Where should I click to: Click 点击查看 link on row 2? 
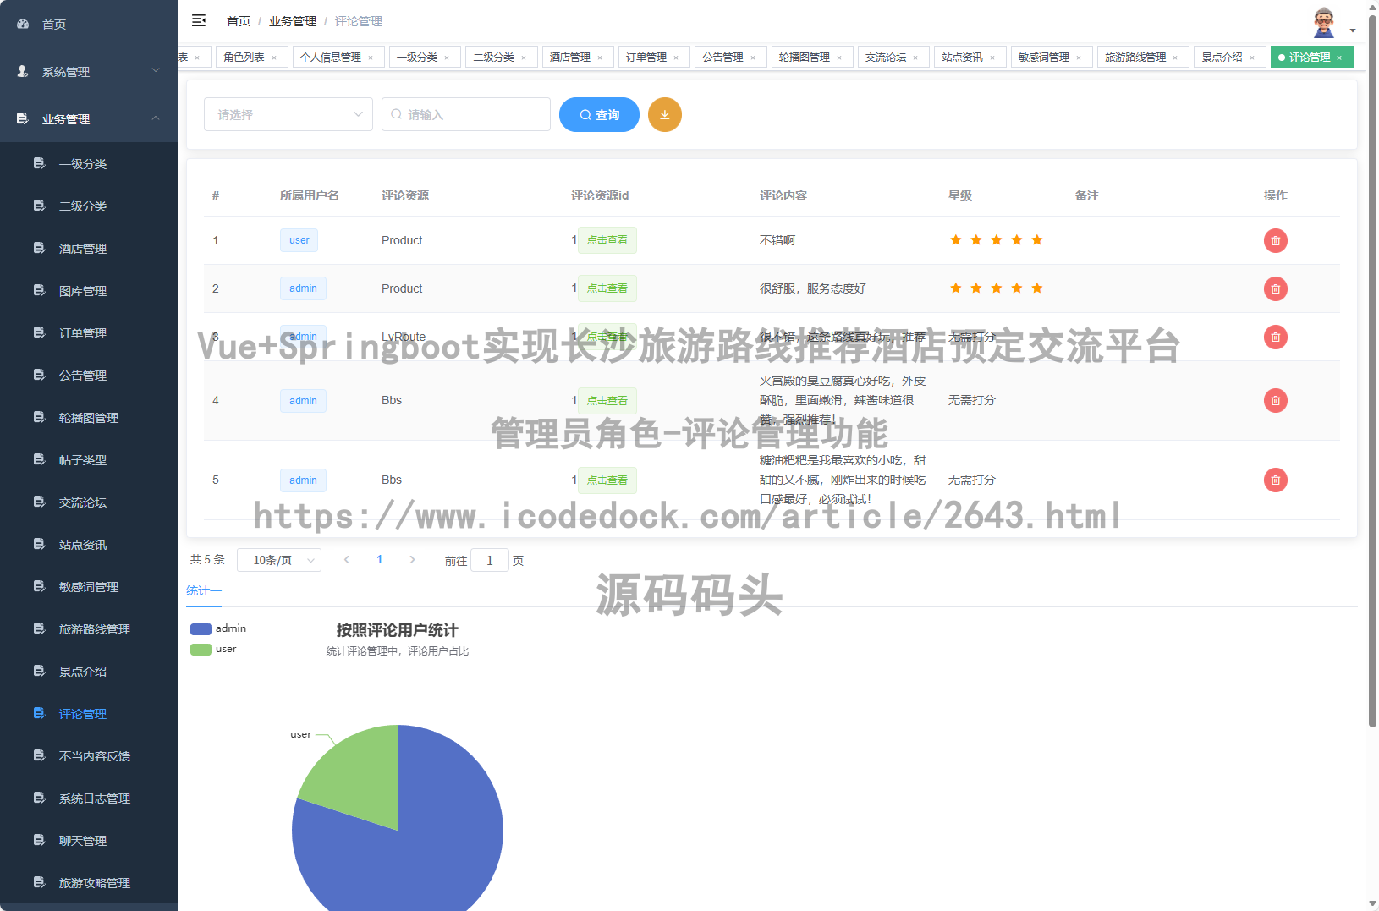[607, 288]
